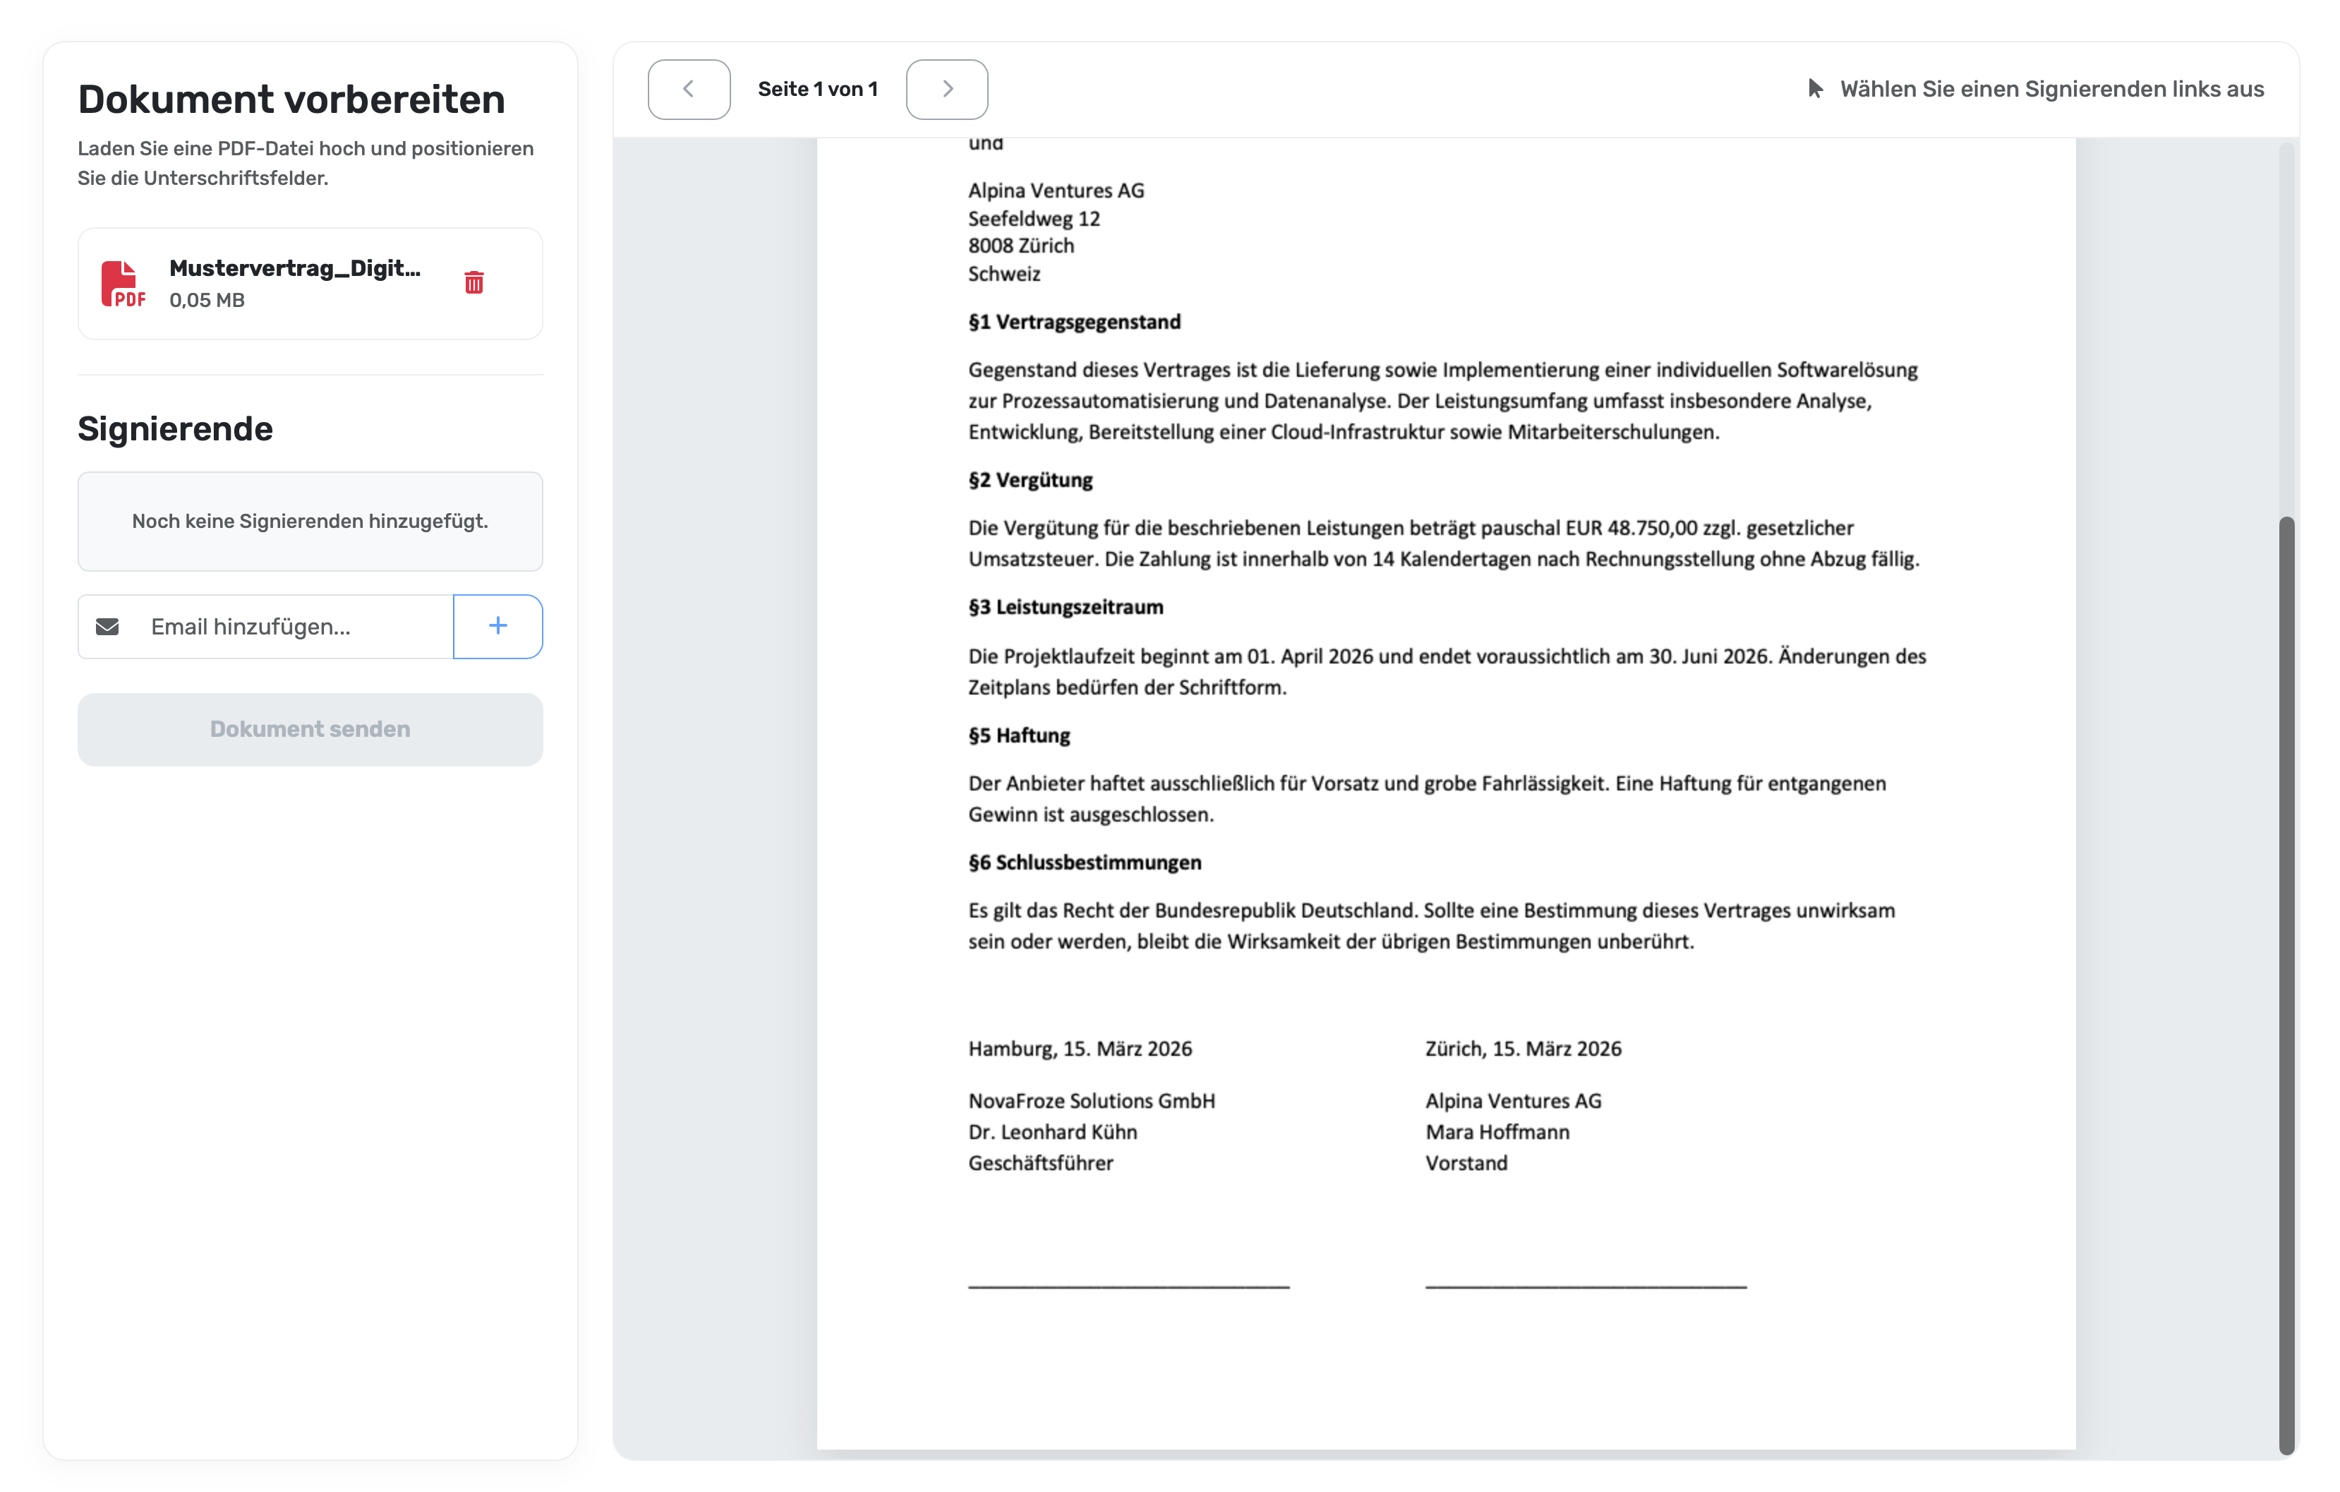Go to the previous page with left chevron
2340x1492 pixels.
pos(688,88)
